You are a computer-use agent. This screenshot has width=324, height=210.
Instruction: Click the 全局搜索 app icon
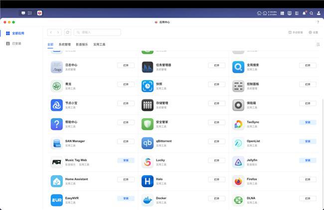coord(238,67)
